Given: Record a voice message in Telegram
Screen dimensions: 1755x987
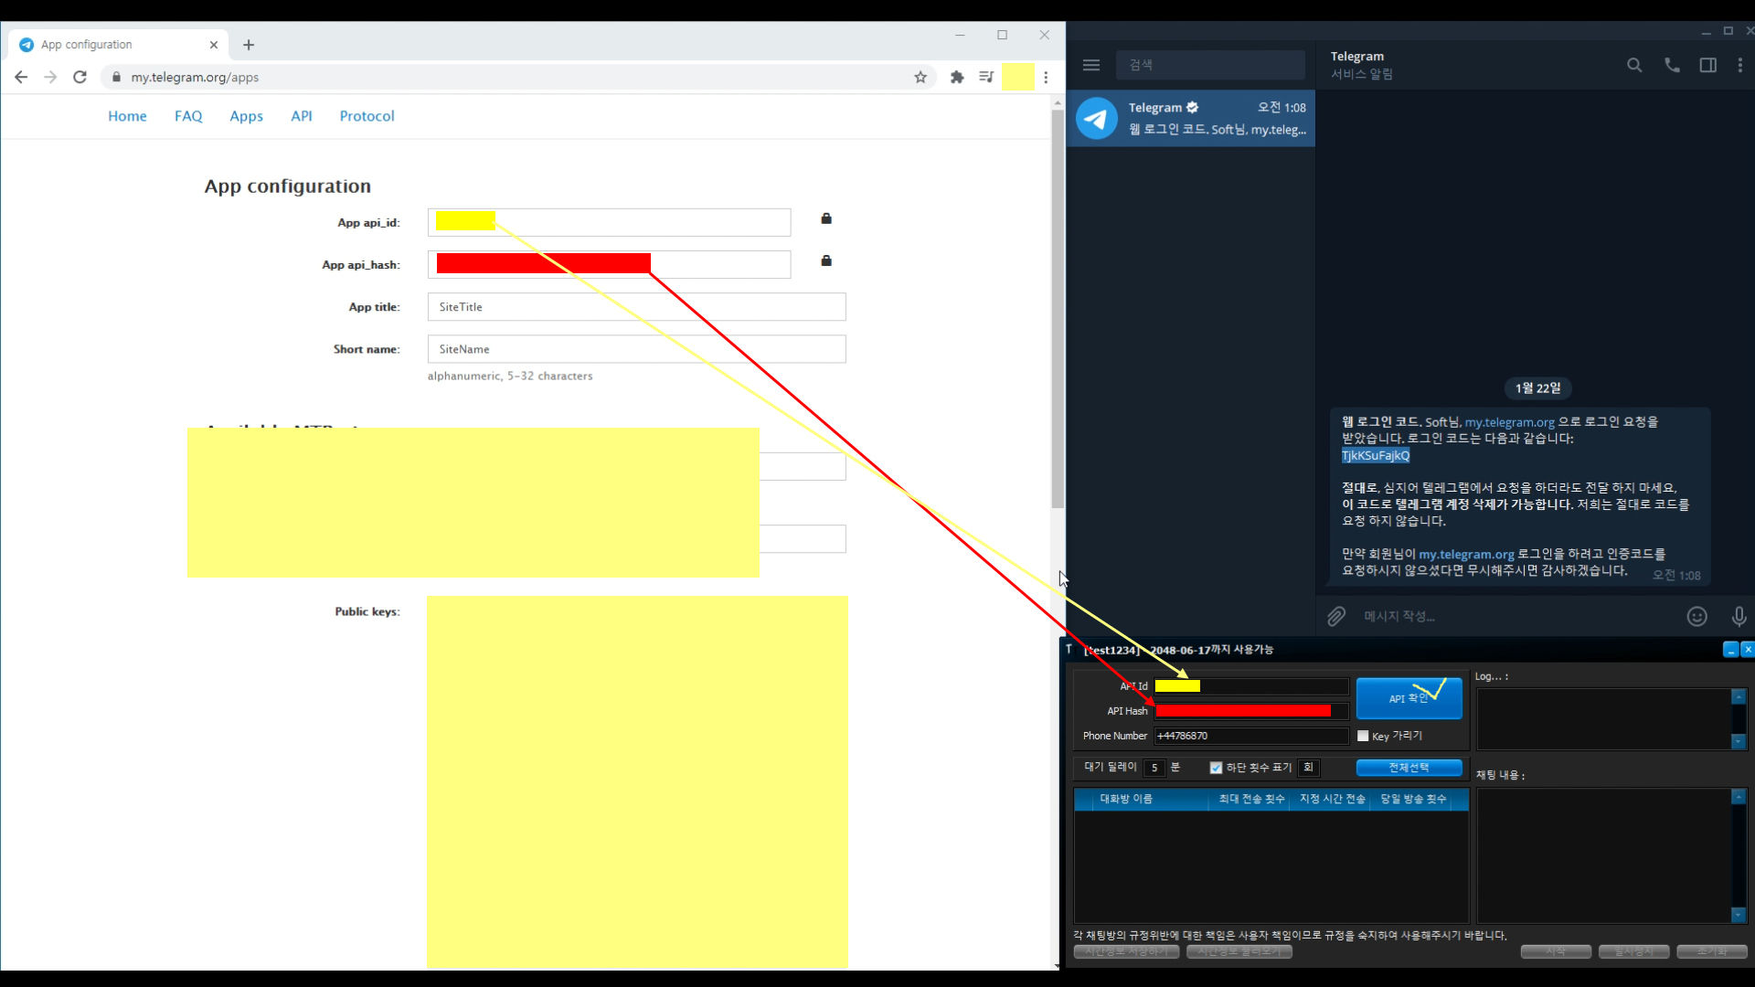Looking at the screenshot, I should tap(1739, 617).
